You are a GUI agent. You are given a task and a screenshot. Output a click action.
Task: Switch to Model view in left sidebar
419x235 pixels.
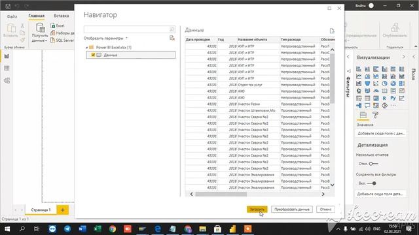pos(7,80)
